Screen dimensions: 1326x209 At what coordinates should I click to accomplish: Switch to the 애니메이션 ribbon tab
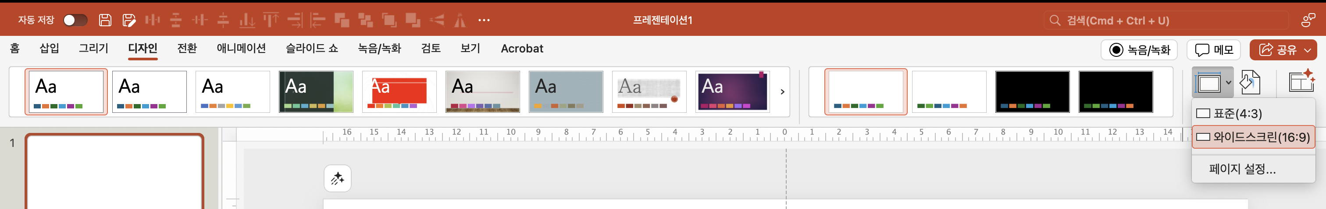pos(241,48)
